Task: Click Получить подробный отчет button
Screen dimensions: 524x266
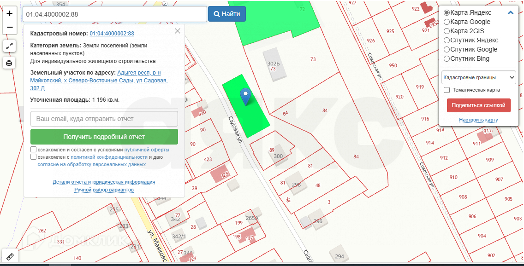Action: (x=104, y=137)
